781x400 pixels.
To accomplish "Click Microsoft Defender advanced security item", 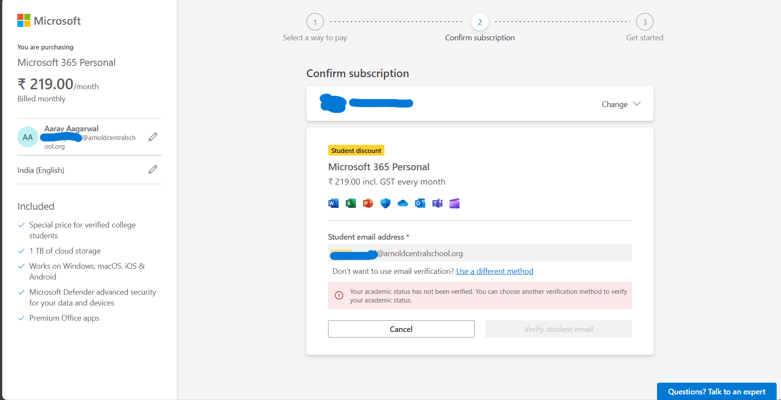I will (93, 297).
